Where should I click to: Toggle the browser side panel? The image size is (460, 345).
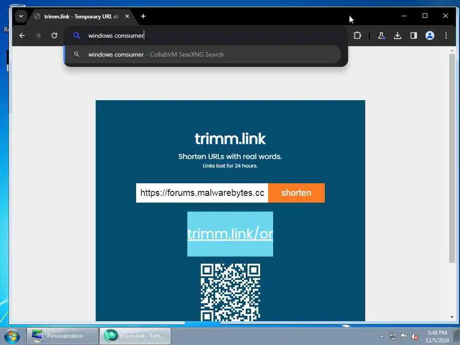414,35
